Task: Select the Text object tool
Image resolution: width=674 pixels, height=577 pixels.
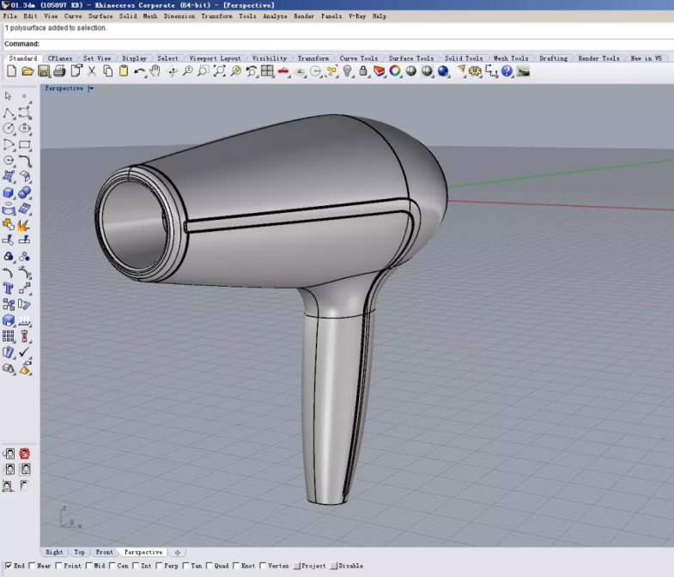Action: [9, 288]
